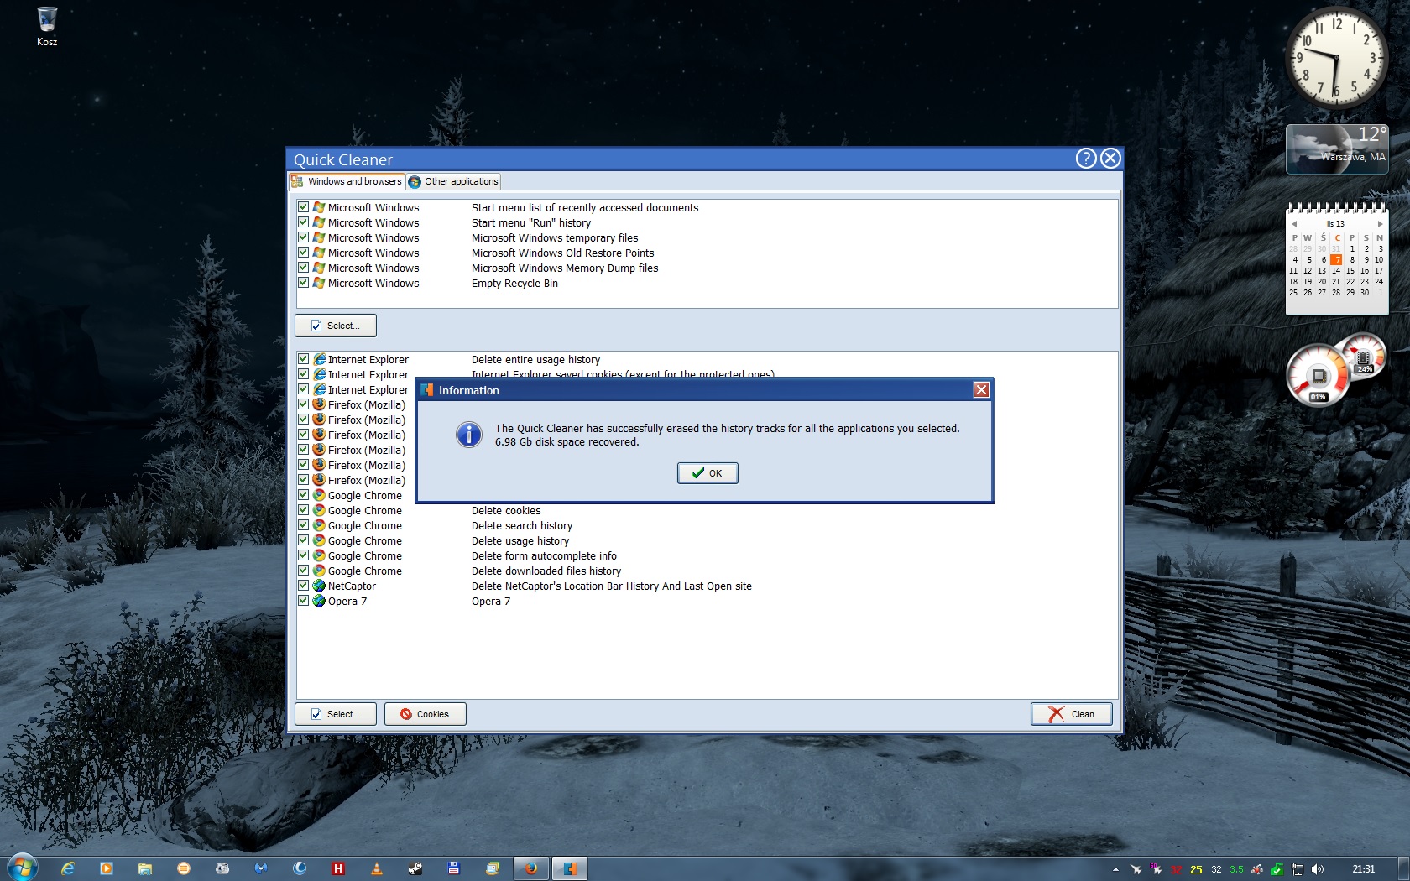Toggle NetCaptor checkbox

pos(304,586)
